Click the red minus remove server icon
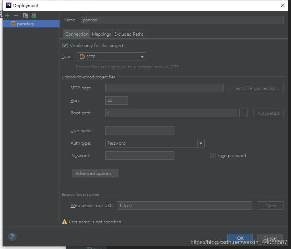 click(16, 15)
